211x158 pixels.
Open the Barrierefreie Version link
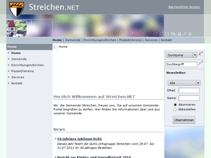(184, 7)
